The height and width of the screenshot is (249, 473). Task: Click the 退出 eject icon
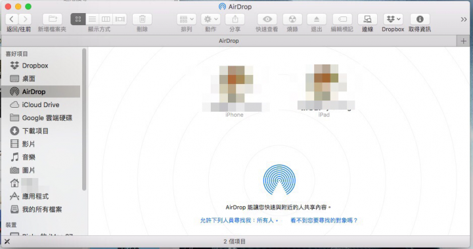(317, 19)
